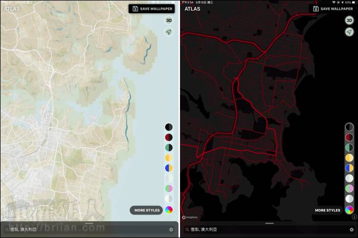Screen dimensions: 358x238
Task: Open rainbow color wheel in right dark map
Action: tap(349, 210)
